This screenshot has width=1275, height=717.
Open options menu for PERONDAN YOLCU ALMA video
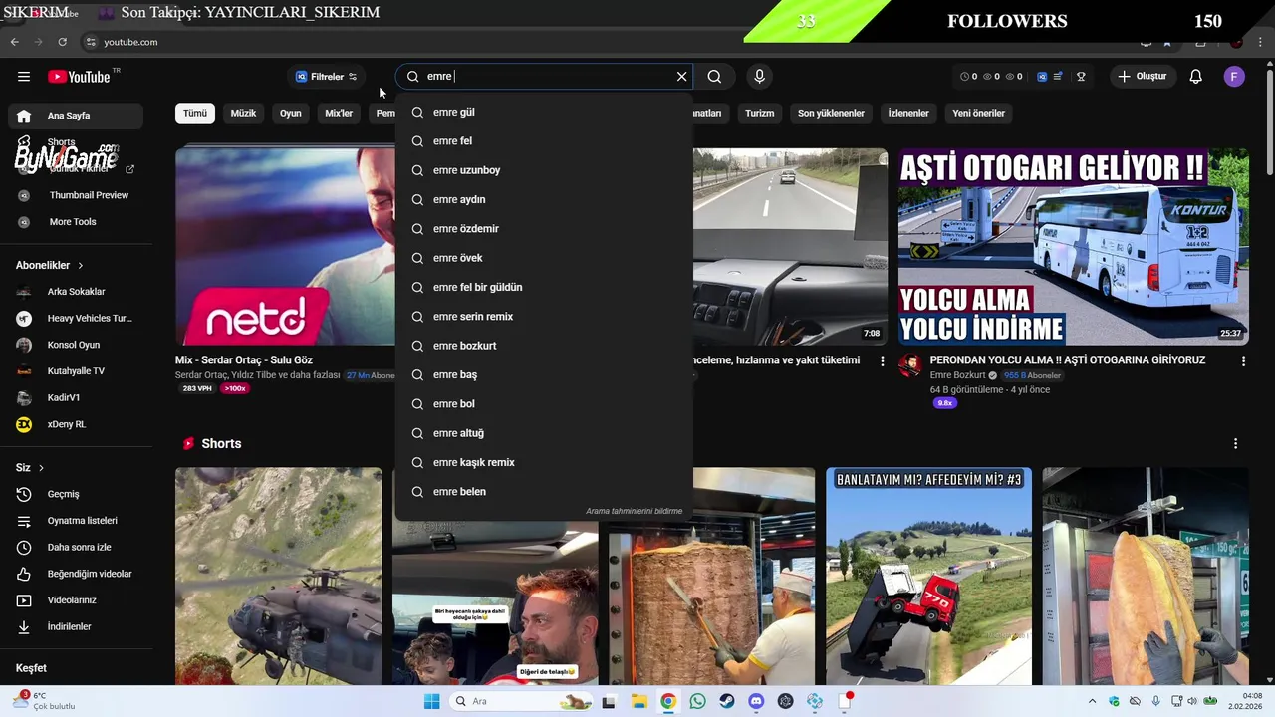1243,361
